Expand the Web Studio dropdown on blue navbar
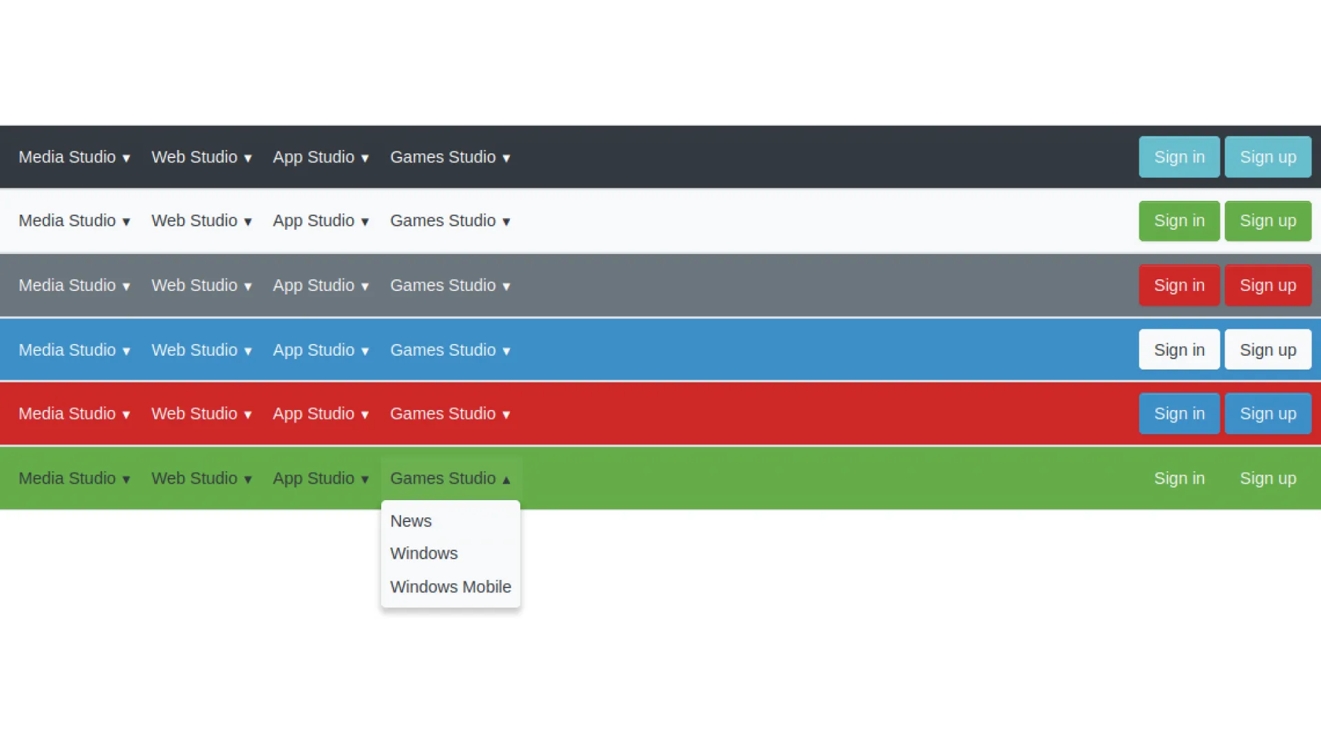 [202, 349]
